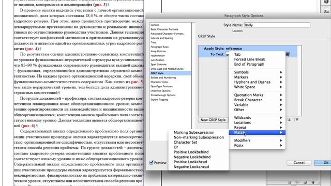Choose Negative Lookahead

click(x=199, y=167)
